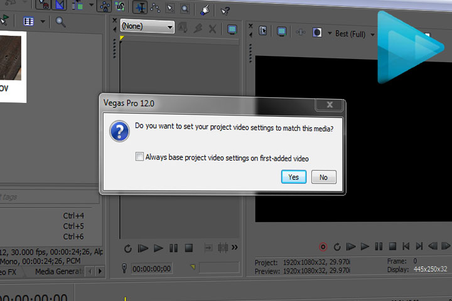Viewport: 452px width, 301px height.
Task: Expand more trimmer buttons chevron
Action: [235, 248]
